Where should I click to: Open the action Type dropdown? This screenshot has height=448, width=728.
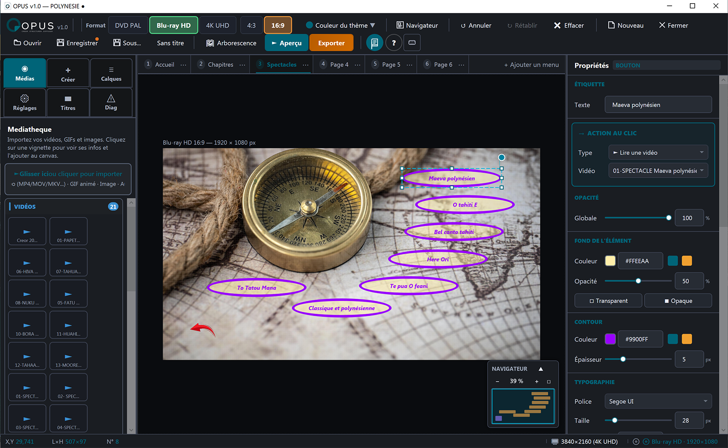point(658,153)
